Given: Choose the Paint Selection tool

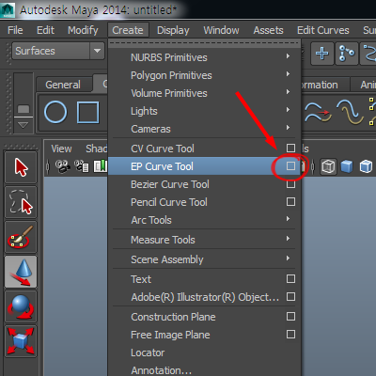Looking at the screenshot, I should click(21, 237).
